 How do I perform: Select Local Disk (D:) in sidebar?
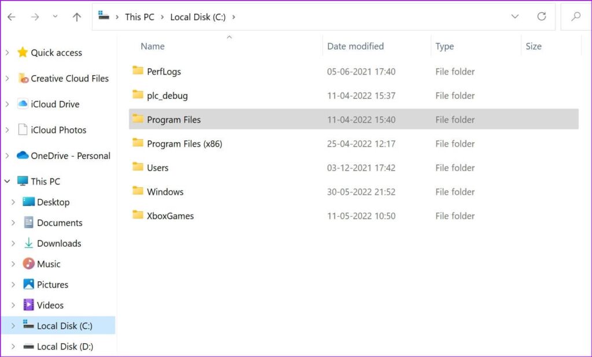pos(65,347)
